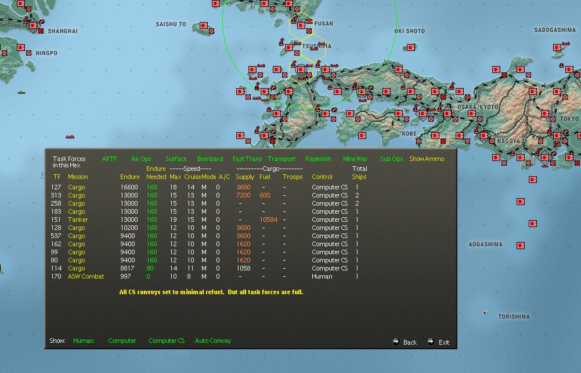The width and height of the screenshot is (581, 373).
Task: Open task force 114 Cargo mission
Action: click(77, 268)
